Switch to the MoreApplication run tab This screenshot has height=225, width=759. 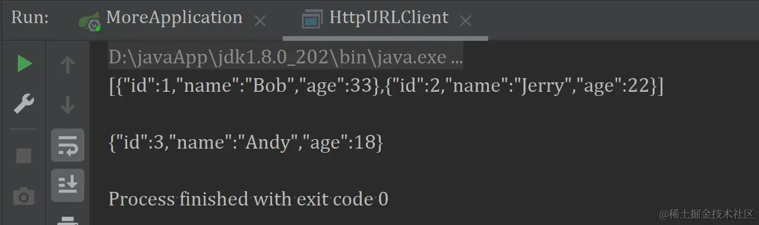(x=174, y=18)
